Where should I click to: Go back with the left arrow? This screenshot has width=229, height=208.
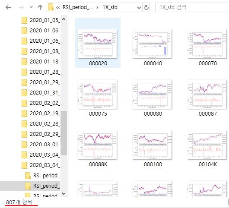tap(8, 7)
